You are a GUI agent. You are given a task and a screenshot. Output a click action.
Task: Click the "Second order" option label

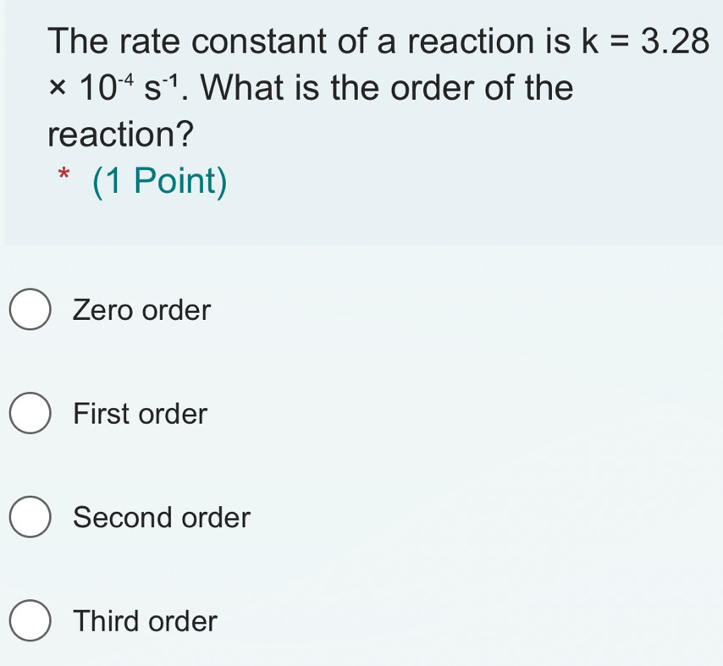point(162,517)
